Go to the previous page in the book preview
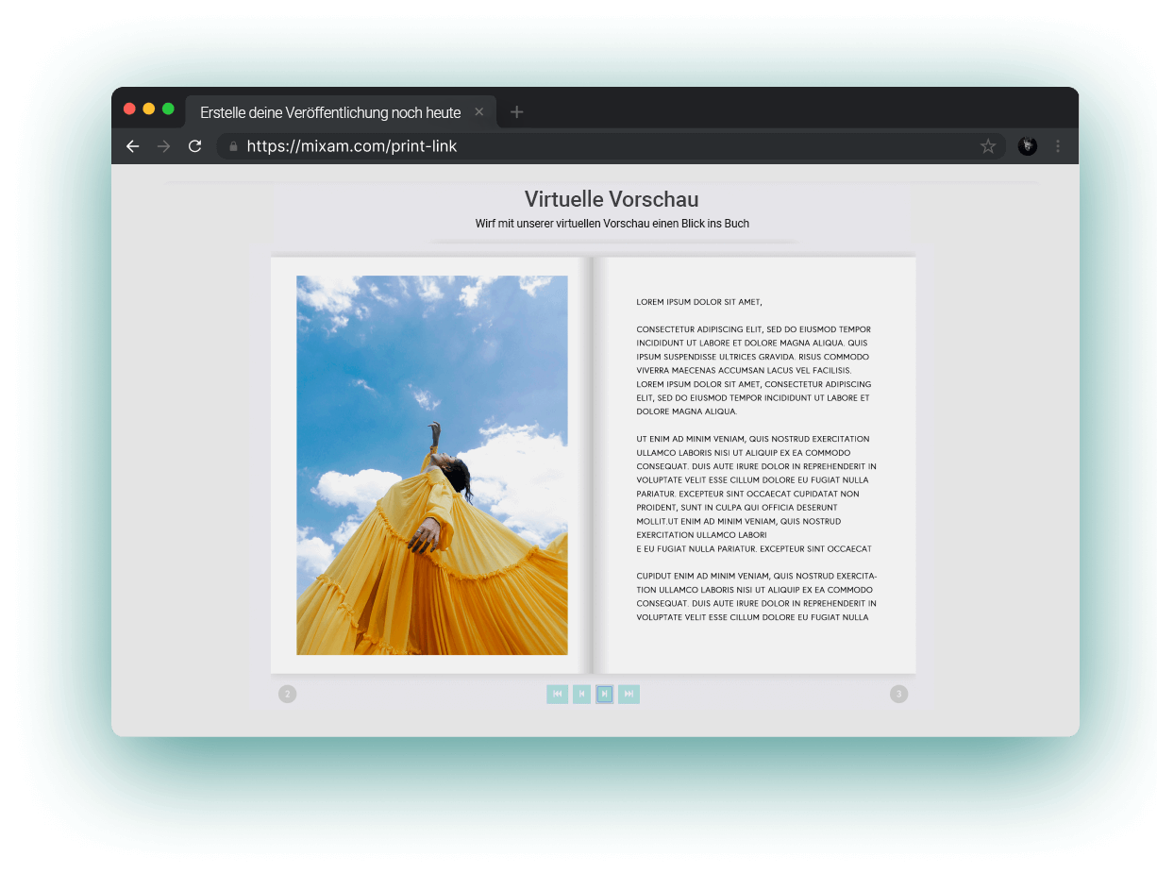The height and width of the screenshot is (873, 1157). 581,695
